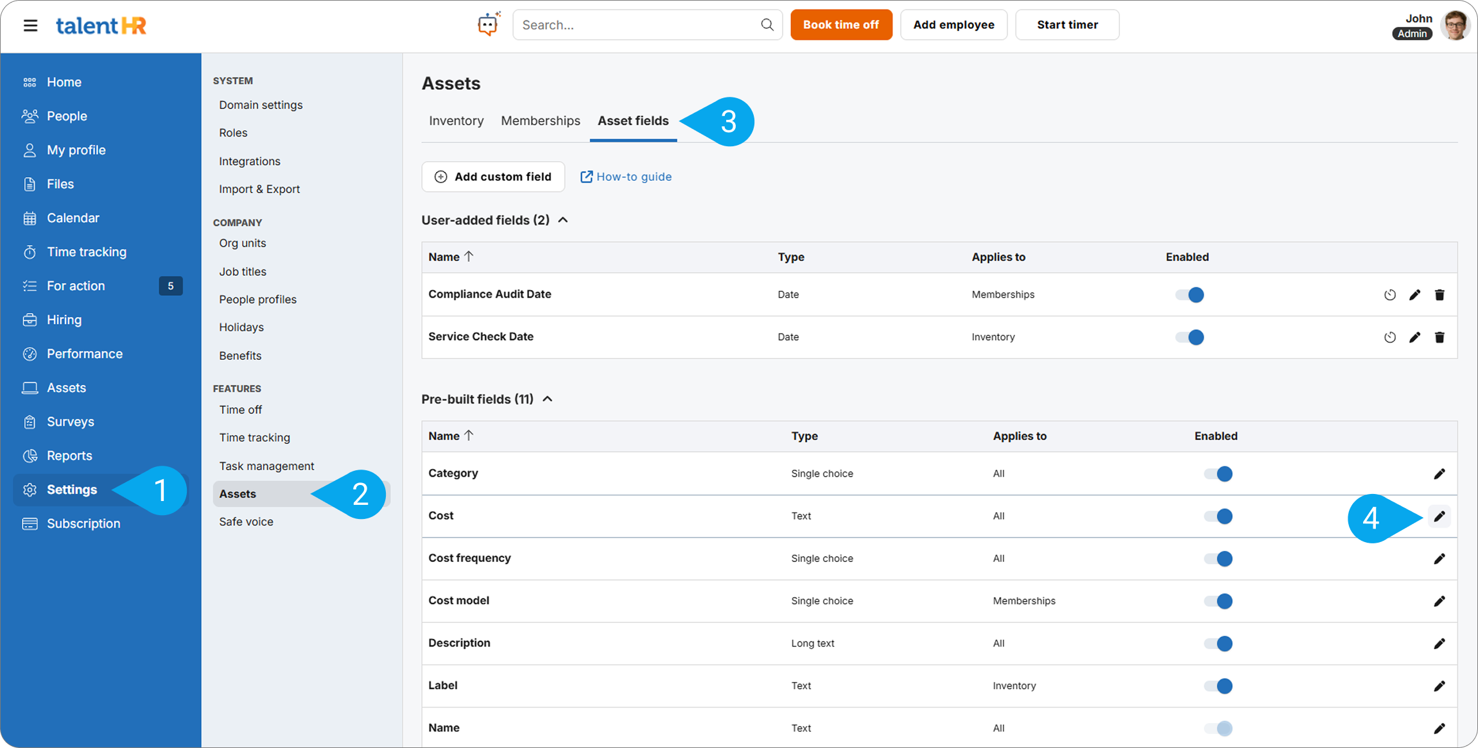1478x748 pixels.
Task: Disable the Description field toggle
Action: tap(1218, 643)
